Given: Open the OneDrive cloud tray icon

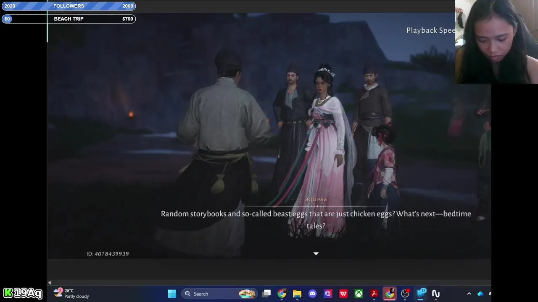Looking at the screenshot, I should 480,294.
